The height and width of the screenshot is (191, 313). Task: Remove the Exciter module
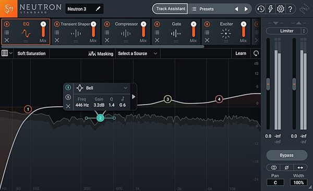(x=207, y=41)
